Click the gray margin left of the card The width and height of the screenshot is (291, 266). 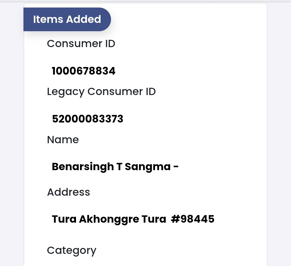coord(12,135)
